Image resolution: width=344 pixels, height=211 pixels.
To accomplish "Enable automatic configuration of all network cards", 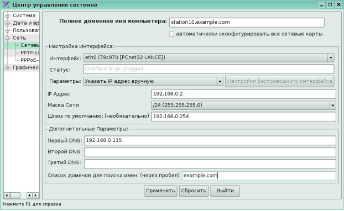I will point(171,34).
